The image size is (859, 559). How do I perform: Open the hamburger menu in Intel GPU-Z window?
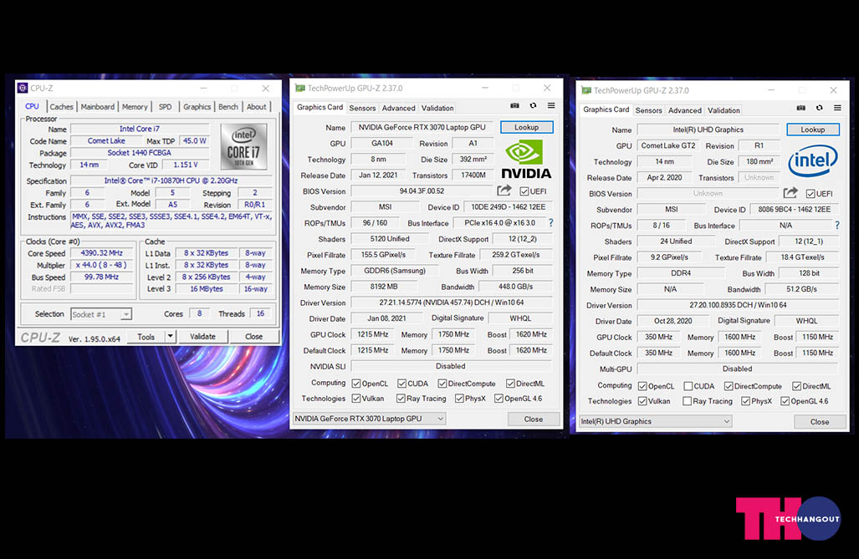(x=837, y=108)
